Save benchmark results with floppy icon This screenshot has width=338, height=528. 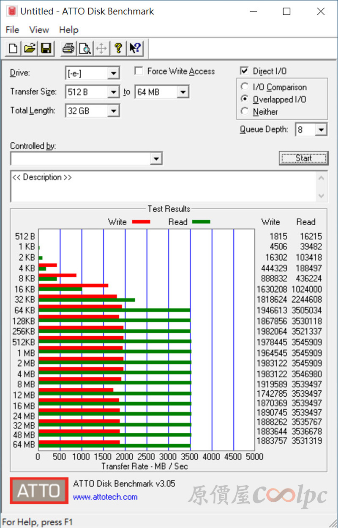coord(45,49)
